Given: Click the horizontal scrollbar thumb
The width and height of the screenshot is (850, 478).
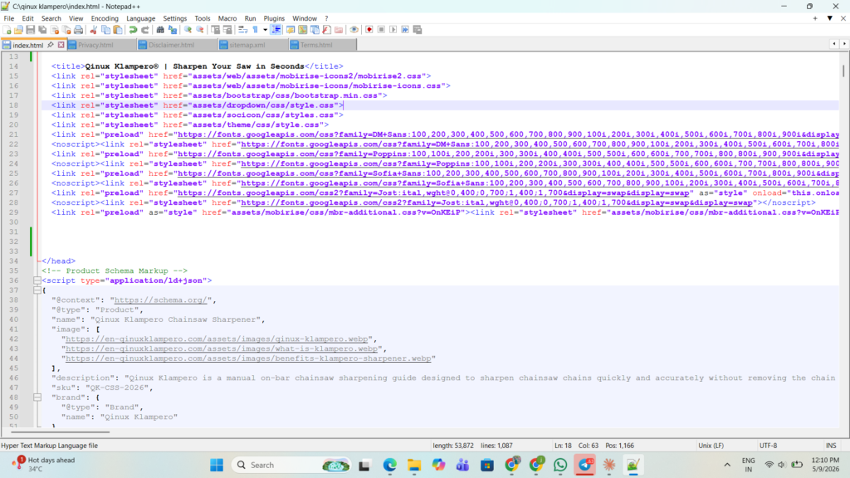Looking at the screenshot, I should click(x=60, y=432).
